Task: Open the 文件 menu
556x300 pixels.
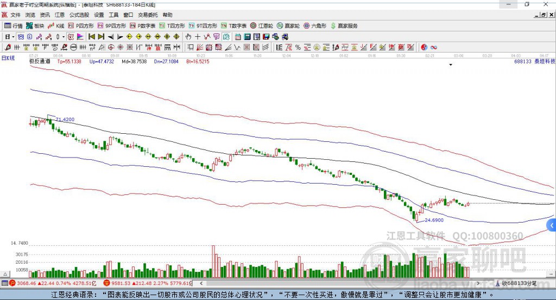Action: (x=15, y=15)
